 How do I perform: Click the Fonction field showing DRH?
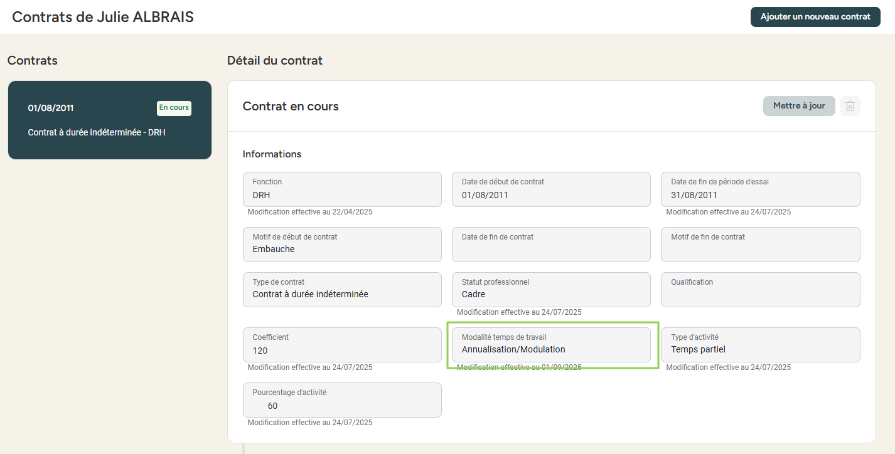[342, 189]
